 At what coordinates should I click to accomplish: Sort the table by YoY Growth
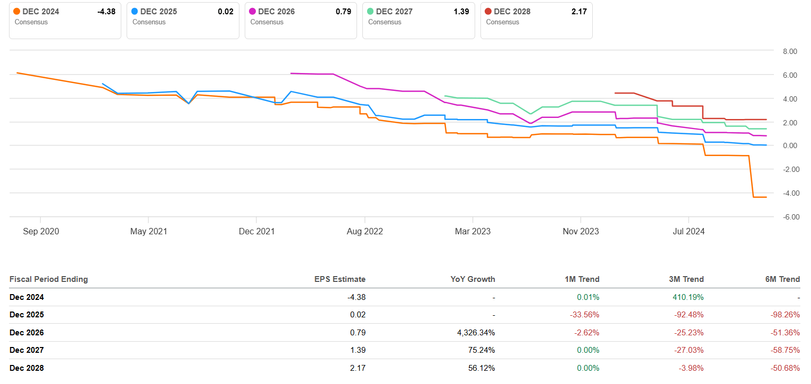click(x=473, y=279)
